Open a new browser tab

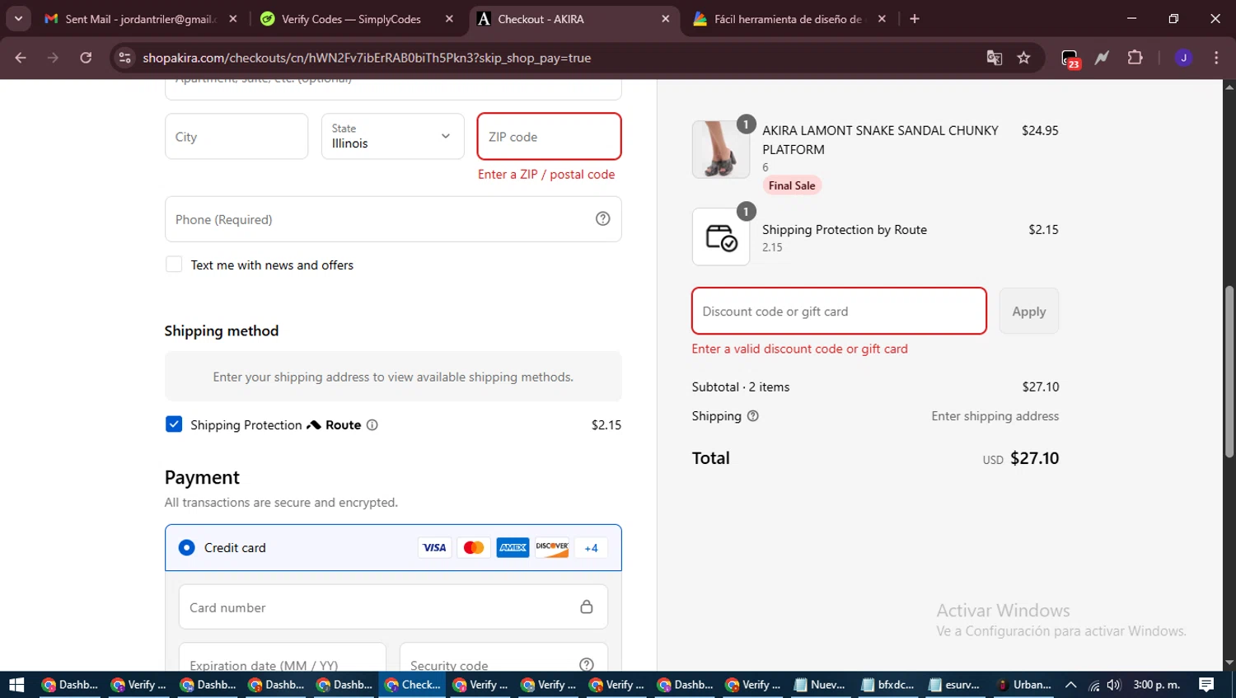[915, 19]
